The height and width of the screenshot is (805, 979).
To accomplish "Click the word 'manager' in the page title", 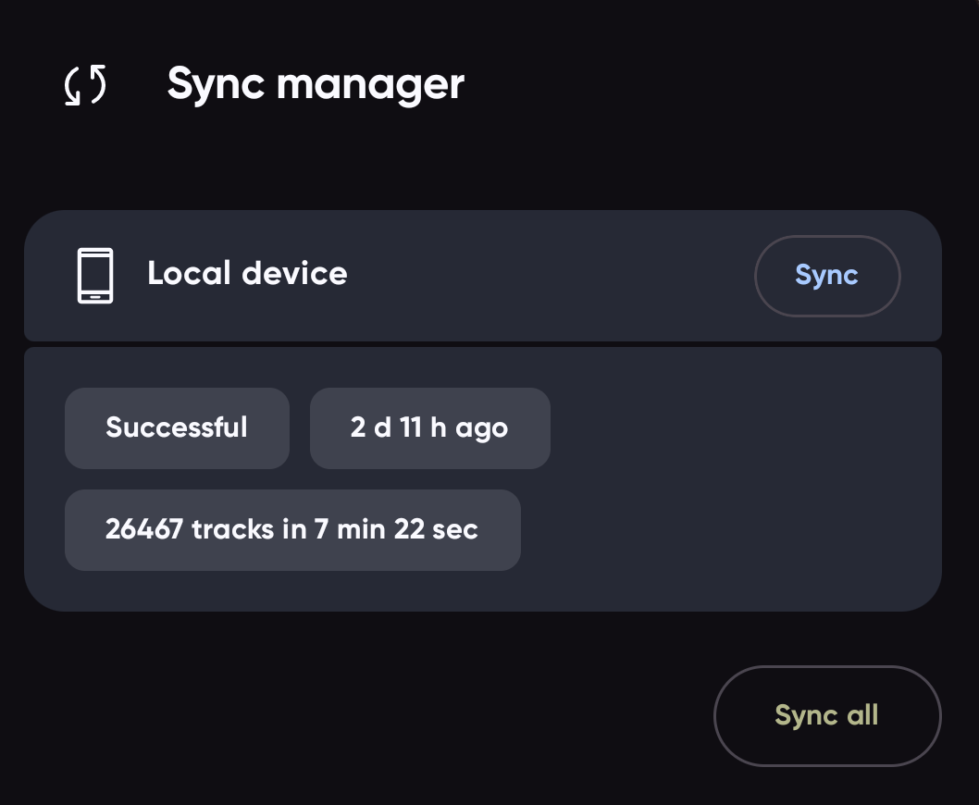I will point(370,85).
